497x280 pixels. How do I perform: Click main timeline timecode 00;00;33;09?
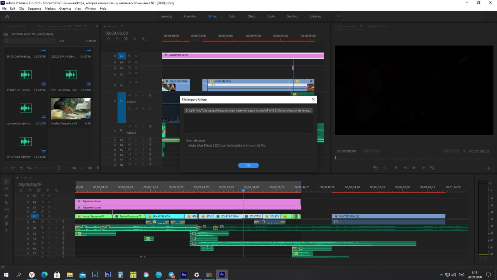pyautogui.click(x=30, y=185)
